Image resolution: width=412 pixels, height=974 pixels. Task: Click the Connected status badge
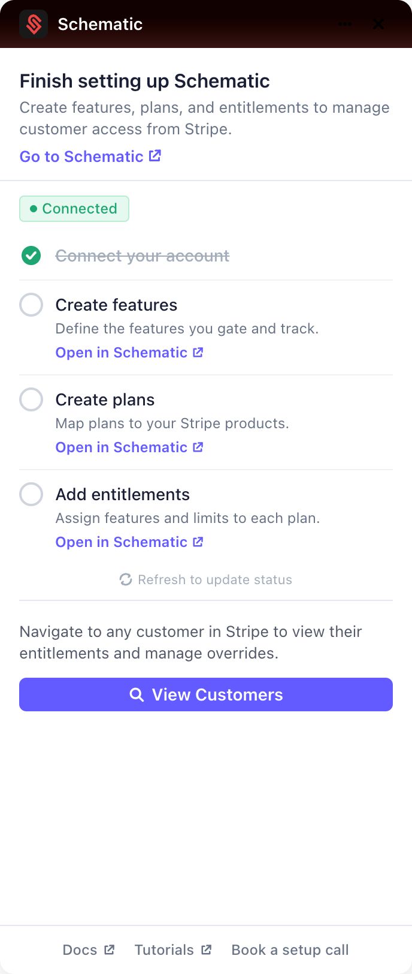point(74,209)
